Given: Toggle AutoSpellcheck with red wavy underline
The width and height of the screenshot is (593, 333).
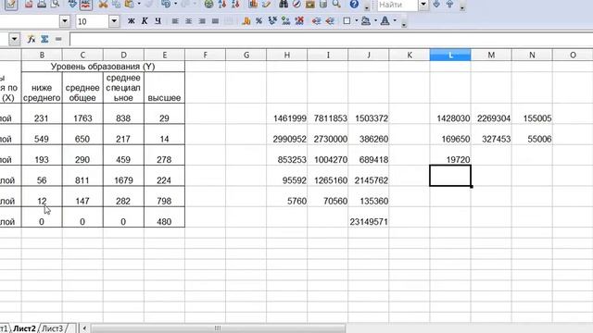Looking at the screenshot, I should pyautogui.click(x=86, y=4).
